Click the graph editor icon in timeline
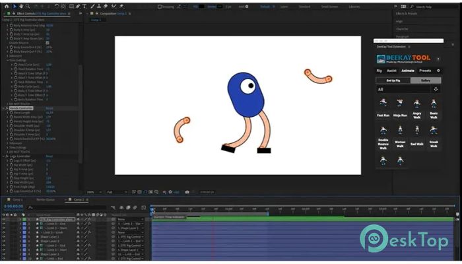This screenshot has height=264, width=462. (x=143, y=208)
